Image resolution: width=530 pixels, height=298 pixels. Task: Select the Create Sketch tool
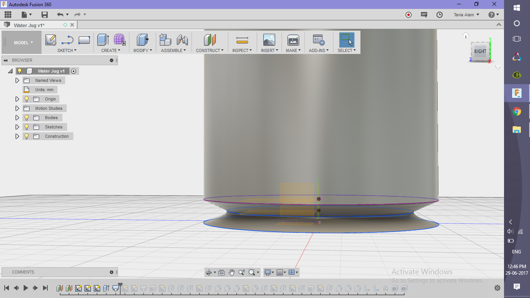(51, 40)
